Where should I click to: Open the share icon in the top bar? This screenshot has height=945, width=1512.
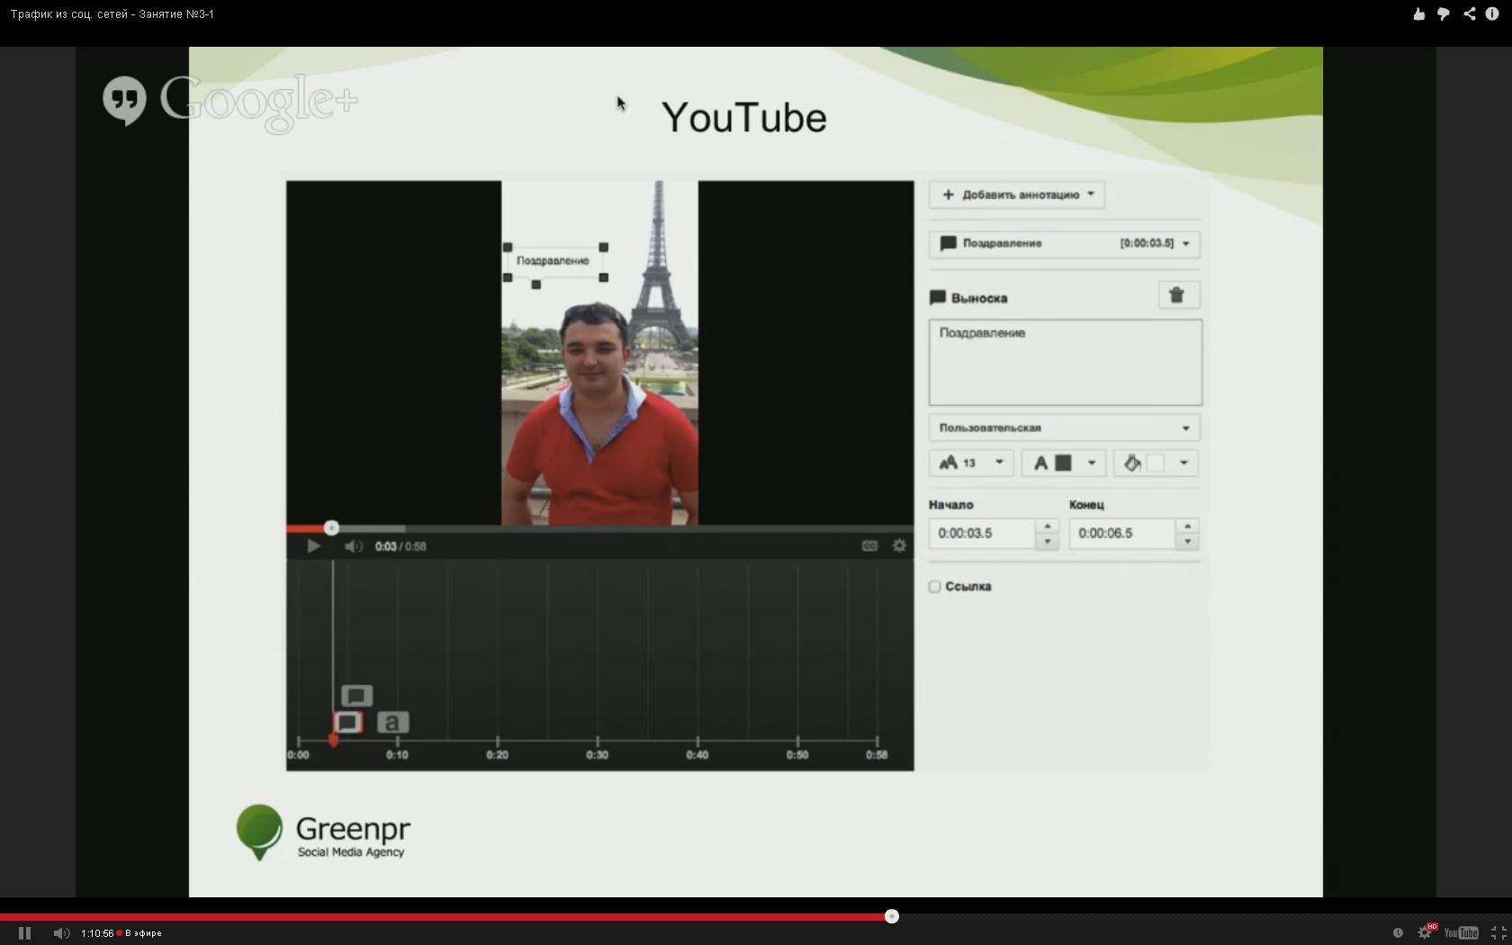1469,13
